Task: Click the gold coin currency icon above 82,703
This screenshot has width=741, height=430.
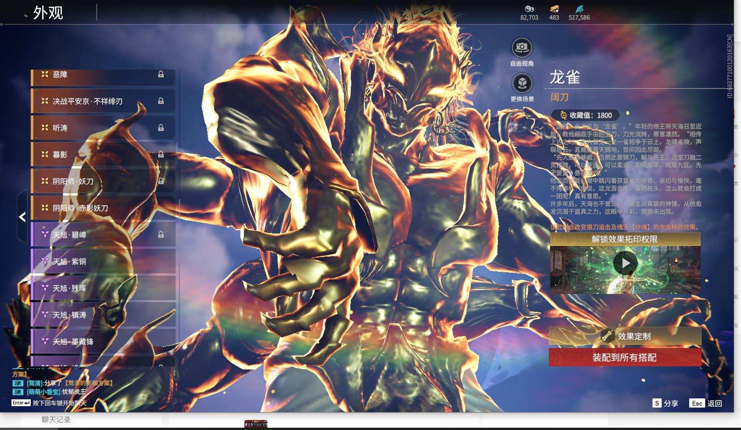Action: (529, 9)
